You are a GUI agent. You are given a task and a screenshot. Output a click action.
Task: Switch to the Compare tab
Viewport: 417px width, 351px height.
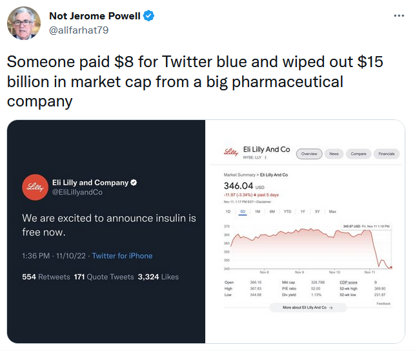tap(358, 154)
